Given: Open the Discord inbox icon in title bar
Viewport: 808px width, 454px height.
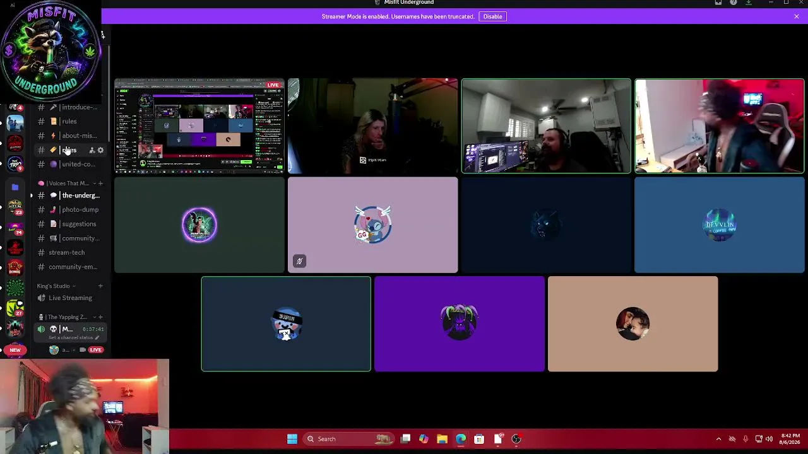Looking at the screenshot, I should 718,3.
